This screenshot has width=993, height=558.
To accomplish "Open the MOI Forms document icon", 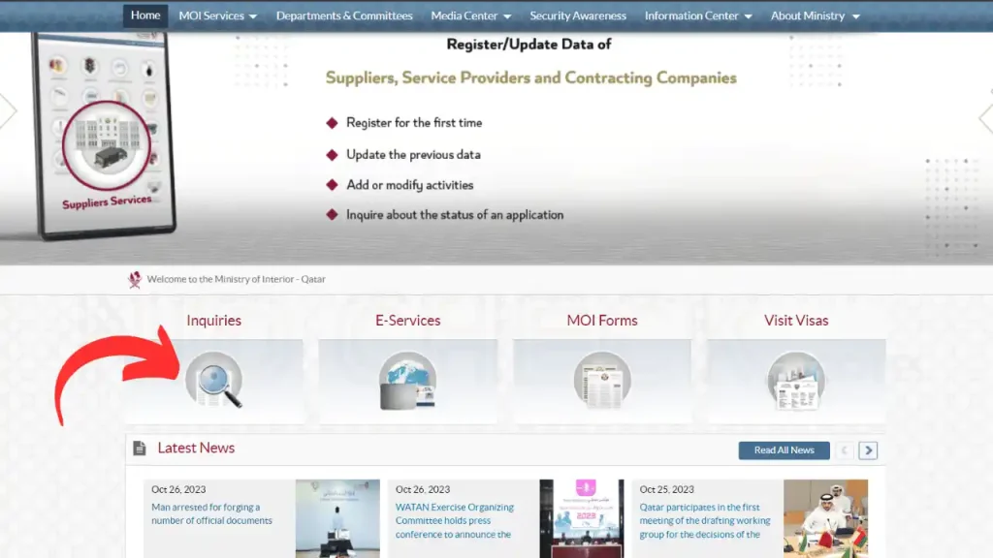I will (602, 380).
